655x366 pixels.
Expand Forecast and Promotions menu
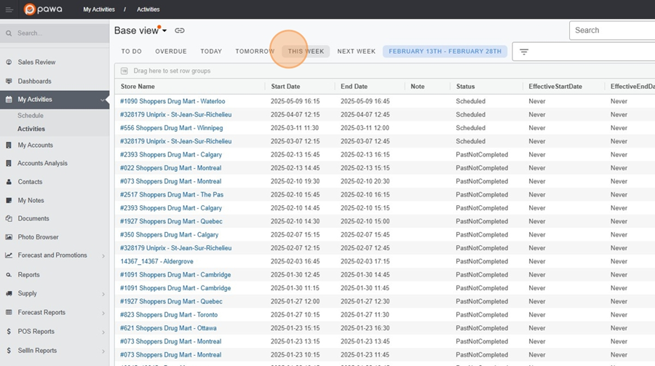coord(52,255)
